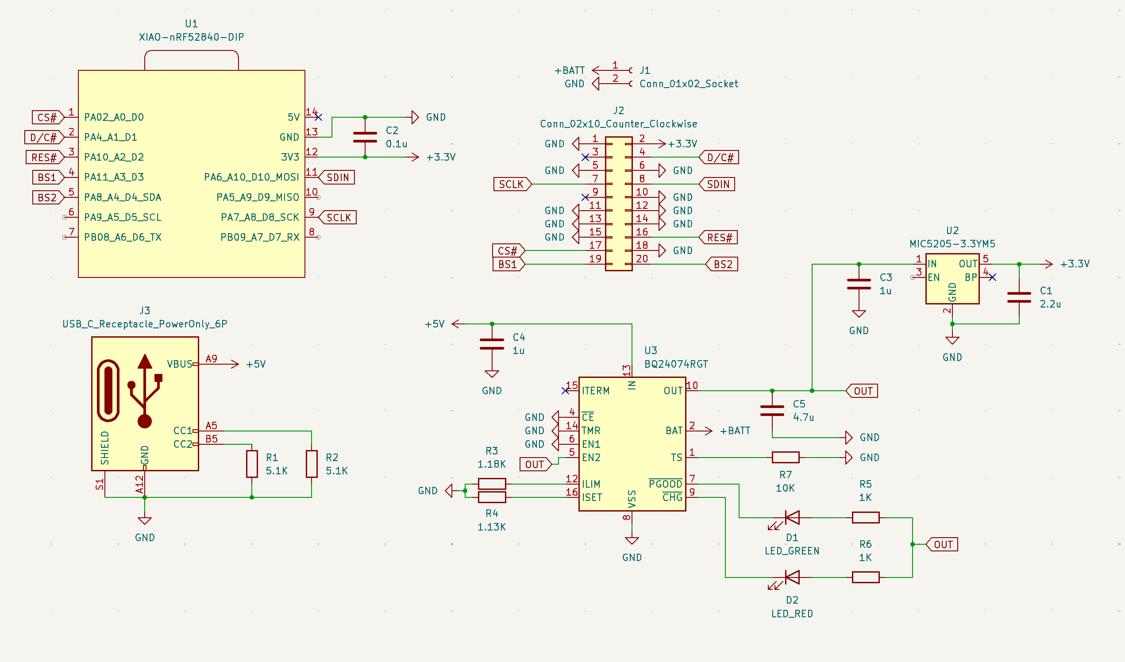
Task: Click the +BATT label at J1 pin 1
Action: 569,70
